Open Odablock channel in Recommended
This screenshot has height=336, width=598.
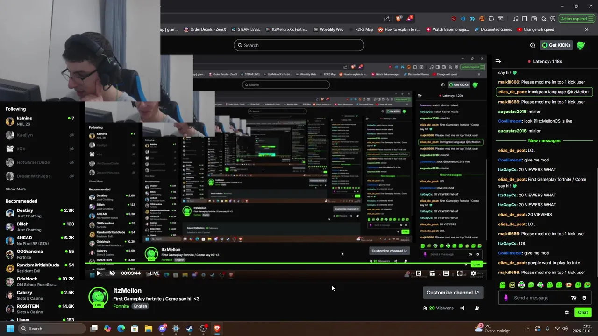40,281
